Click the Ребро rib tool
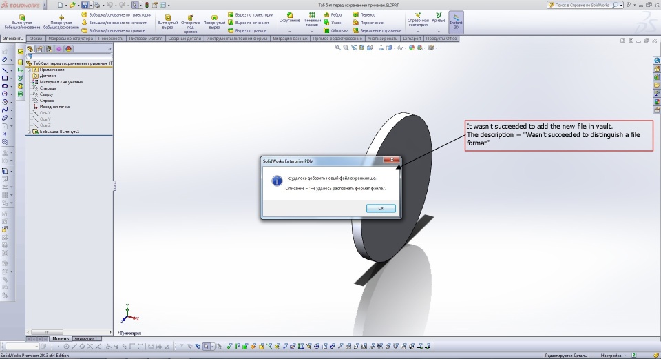The height and width of the screenshot is (359, 661). click(333, 14)
